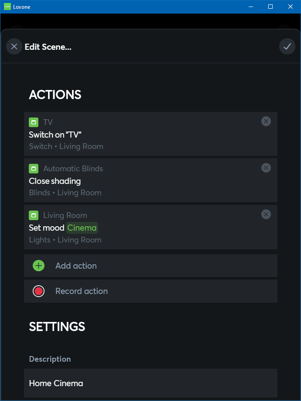Open the Cinema mood selector

pyautogui.click(x=82, y=228)
